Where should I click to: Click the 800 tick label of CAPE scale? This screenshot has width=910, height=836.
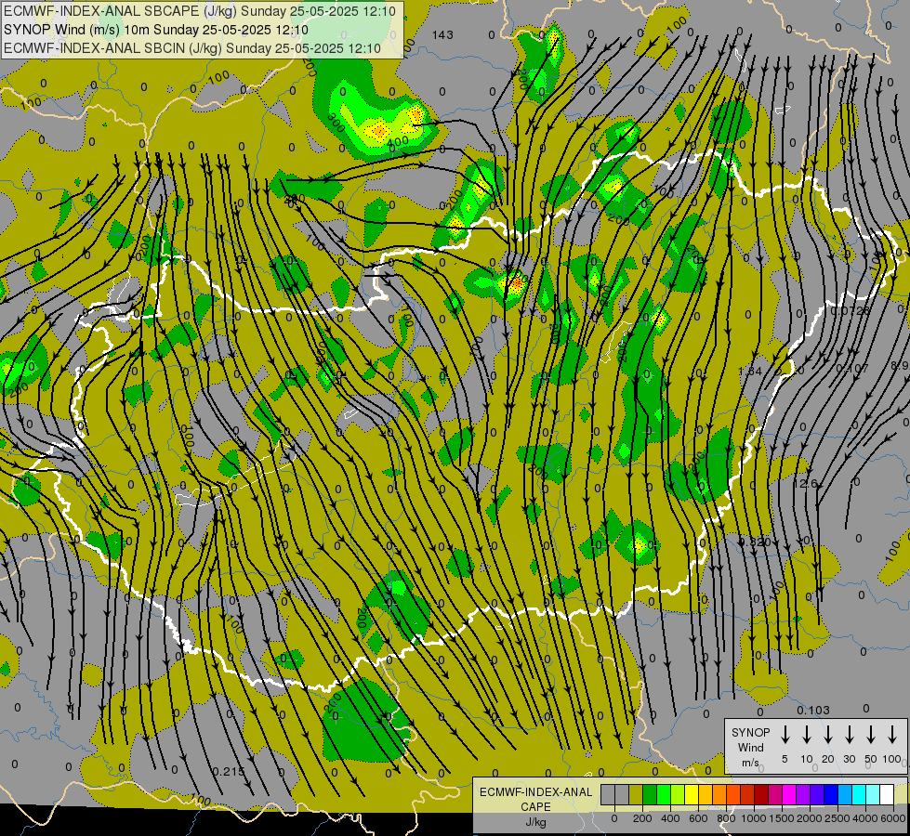tap(726, 818)
